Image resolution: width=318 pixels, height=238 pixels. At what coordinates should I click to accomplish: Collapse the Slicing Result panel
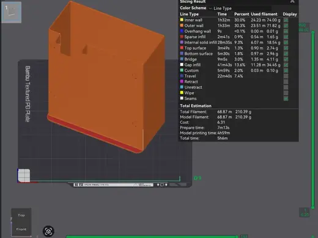tap(292, 2)
